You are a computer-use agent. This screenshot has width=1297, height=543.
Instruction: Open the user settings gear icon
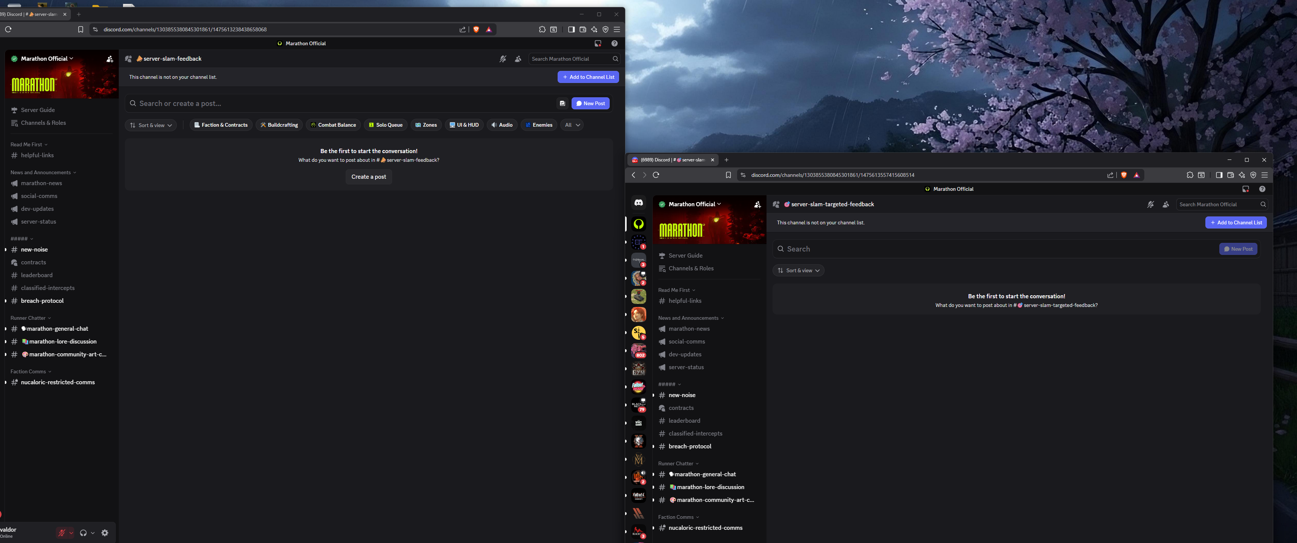(x=105, y=533)
